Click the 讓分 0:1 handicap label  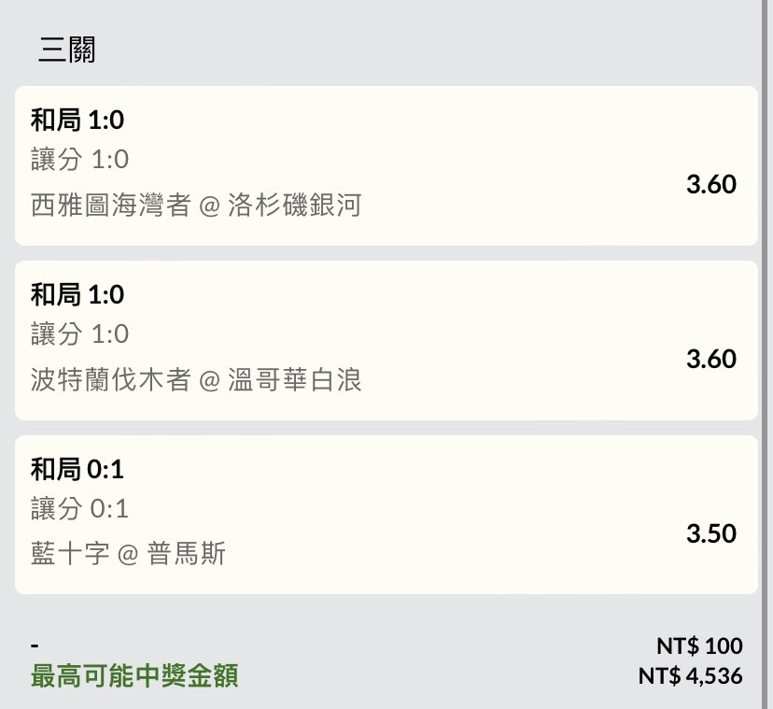(x=79, y=509)
